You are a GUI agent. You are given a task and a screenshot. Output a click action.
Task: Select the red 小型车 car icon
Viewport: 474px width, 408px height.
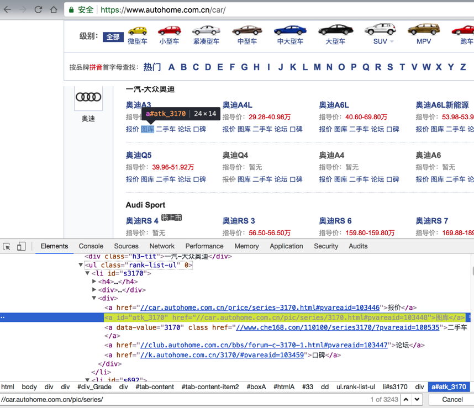[169, 30]
